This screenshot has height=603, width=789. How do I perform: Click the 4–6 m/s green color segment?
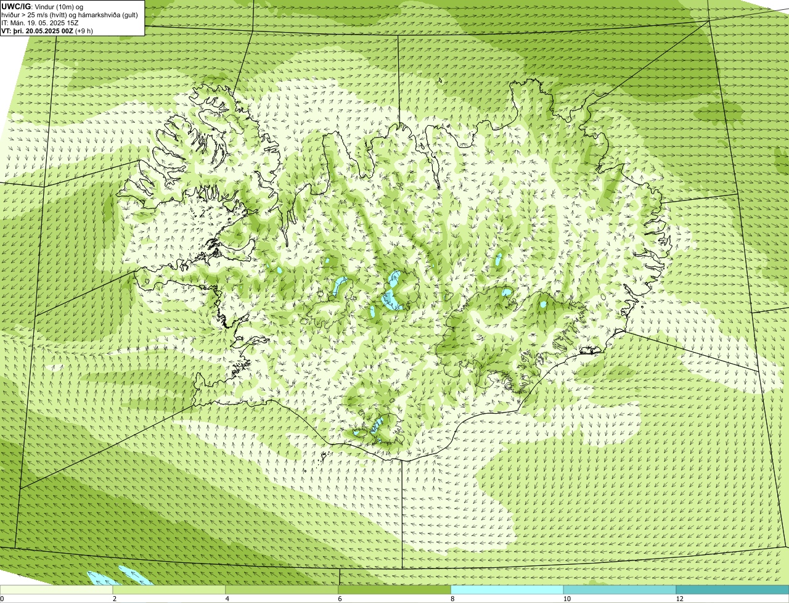pyautogui.click(x=282, y=589)
